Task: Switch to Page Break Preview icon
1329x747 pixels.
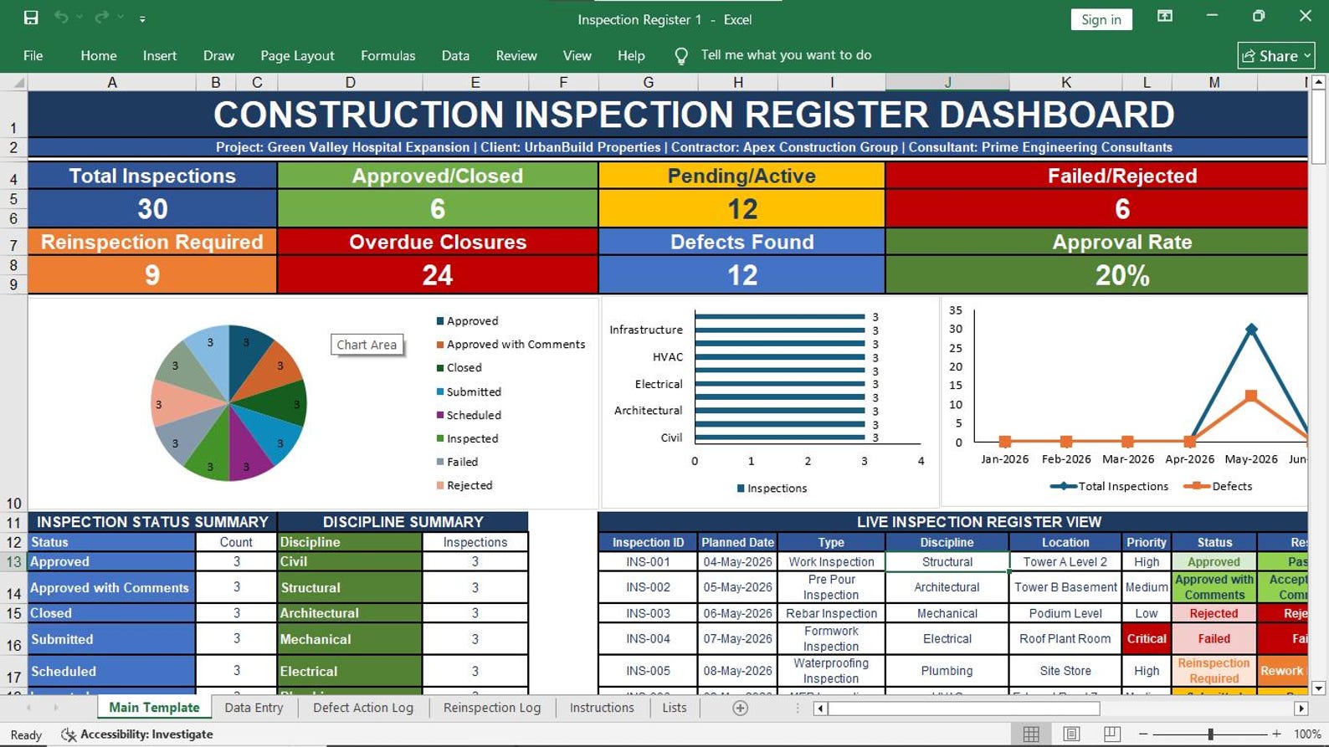Action: click(x=1112, y=734)
